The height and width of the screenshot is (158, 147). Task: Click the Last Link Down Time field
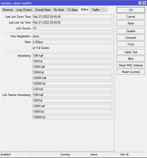click(72, 17)
